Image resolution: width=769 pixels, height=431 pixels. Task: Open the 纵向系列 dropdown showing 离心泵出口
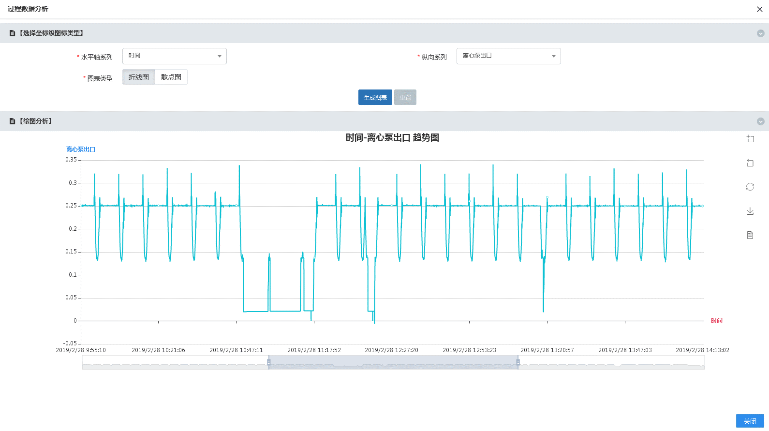tap(508, 56)
